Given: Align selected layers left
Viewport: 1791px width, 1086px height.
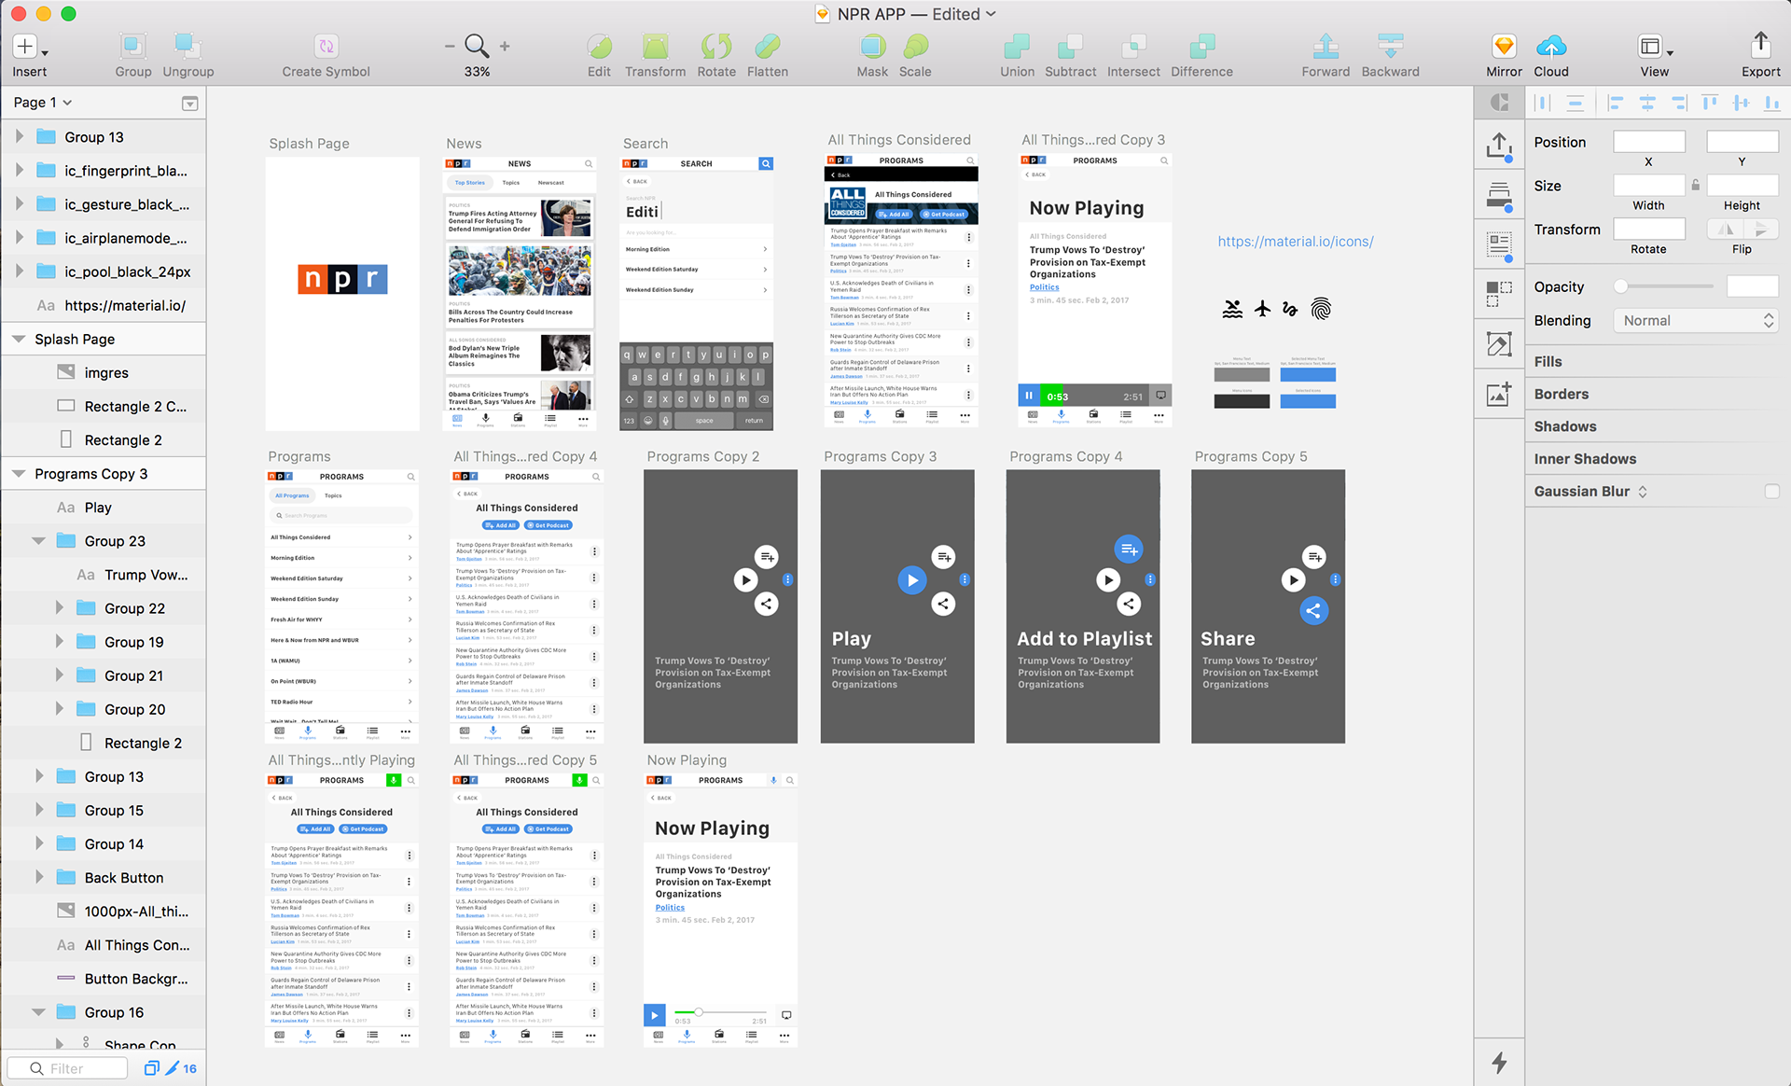Looking at the screenshot, I should [1616, 103].
